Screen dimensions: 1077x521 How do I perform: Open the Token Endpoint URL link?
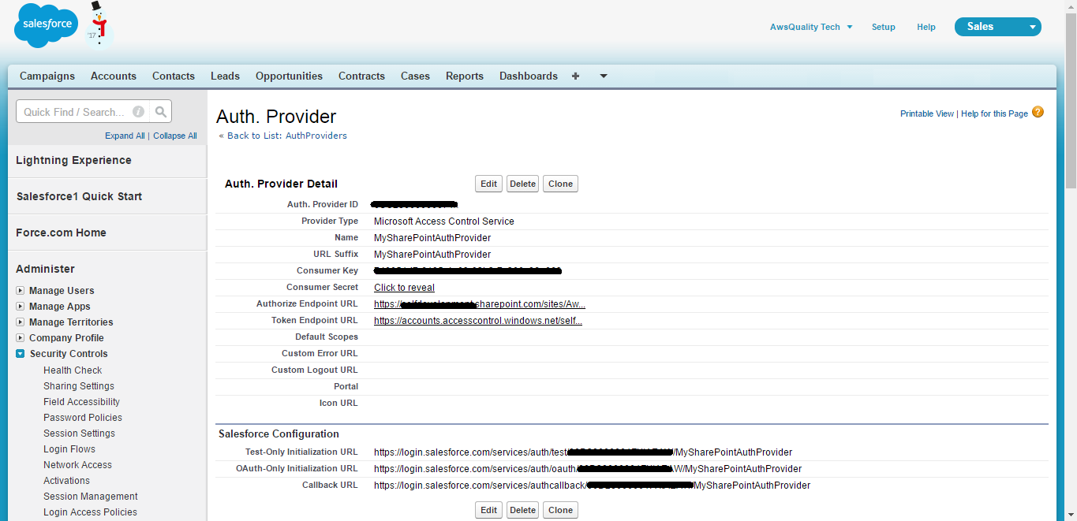point(478,321)
